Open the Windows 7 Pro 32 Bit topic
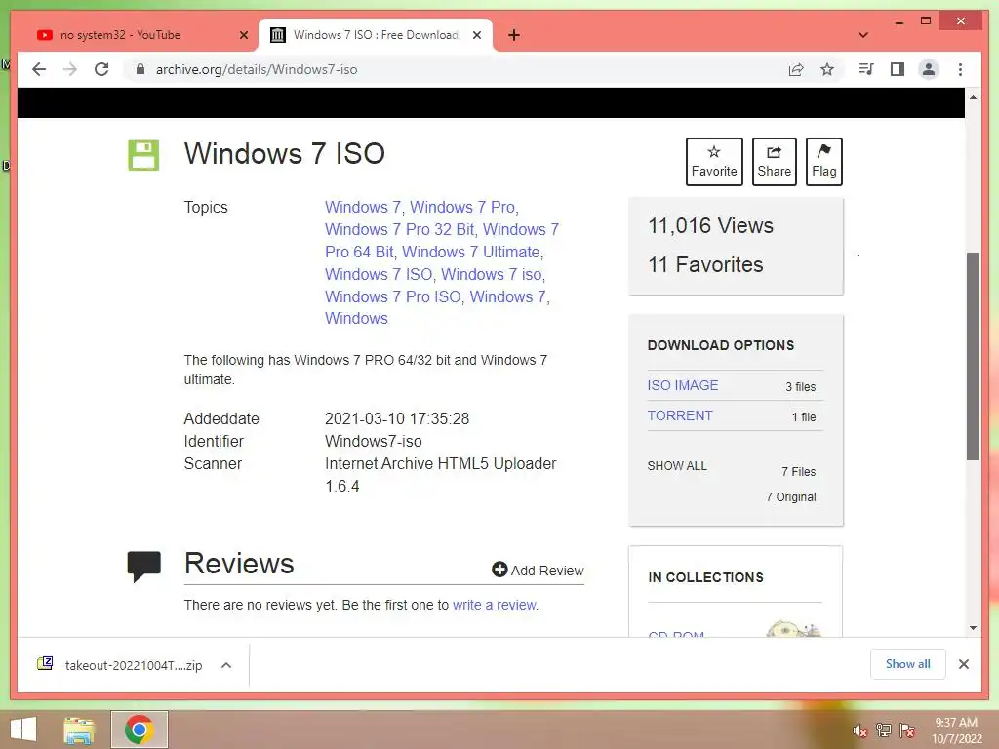Viewport: 999px width, 749px height. coord(399,230)
